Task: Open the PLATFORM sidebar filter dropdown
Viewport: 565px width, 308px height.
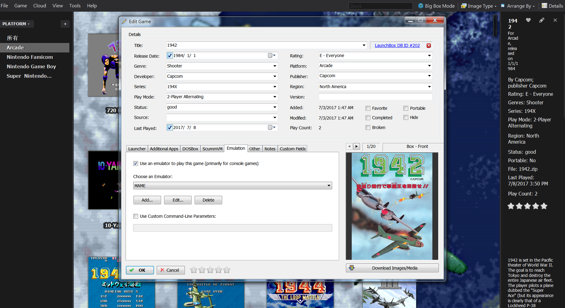Action: [17, 24]
